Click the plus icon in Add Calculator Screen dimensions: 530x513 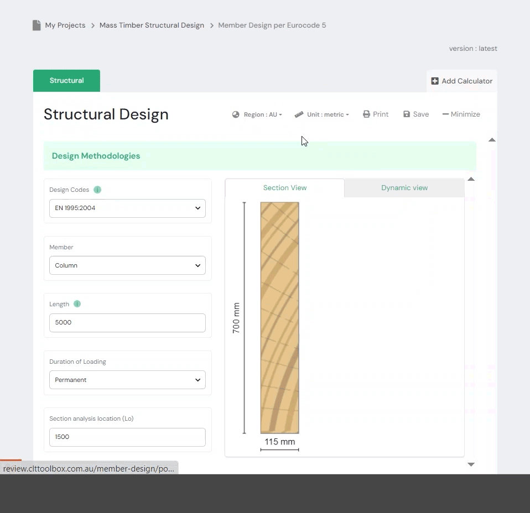(435, 81)
